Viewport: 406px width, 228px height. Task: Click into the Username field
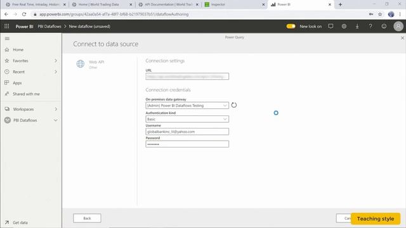tap(187, 132)
